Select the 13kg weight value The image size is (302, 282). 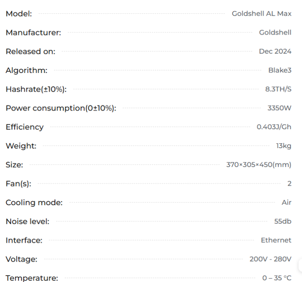[x=284, y=146]
